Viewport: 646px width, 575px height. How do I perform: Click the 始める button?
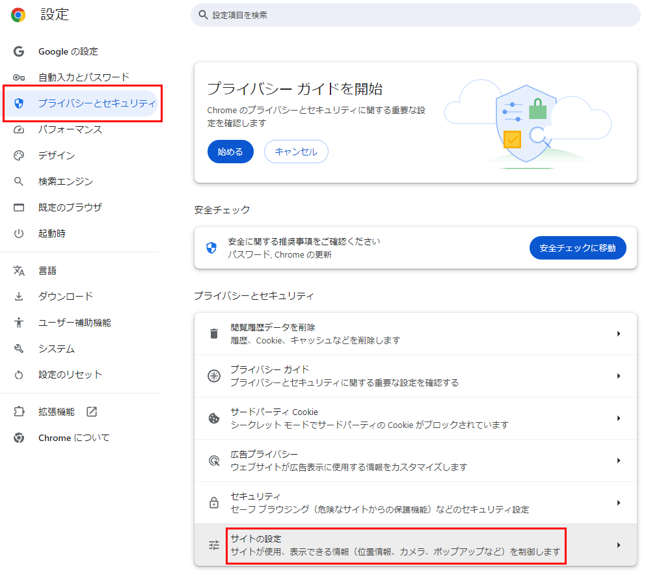pos(230,152)
